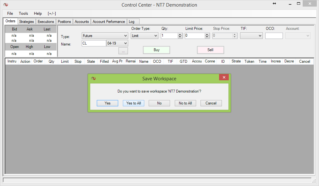Switch to the Log tab
Viewport: 319px width, 186px height.
point(133,22)
